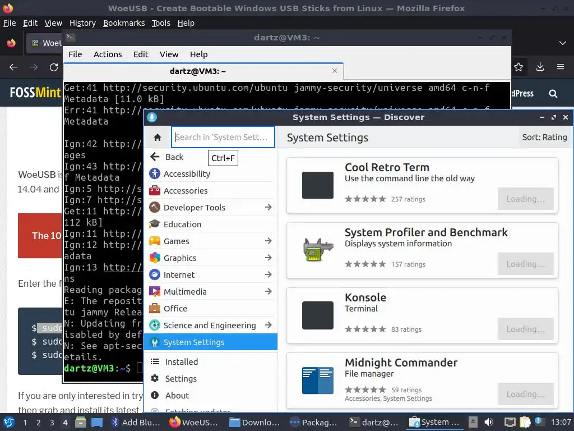Screen dimensions: 574x431
Task: Select the Graphics category
Action: coord(211,258)
